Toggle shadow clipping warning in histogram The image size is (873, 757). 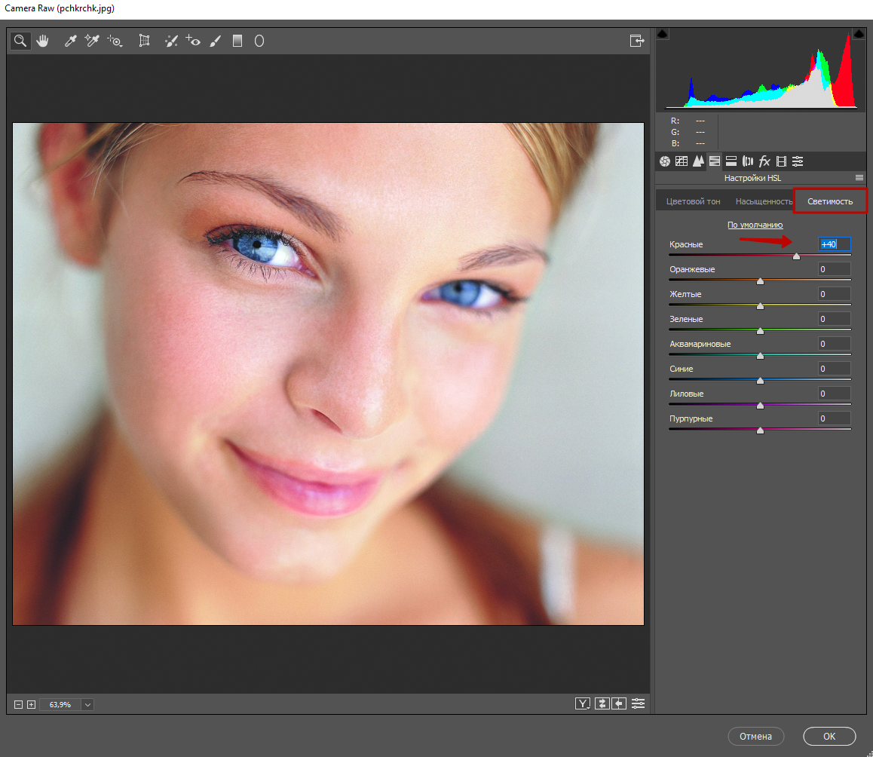point(662,34)
